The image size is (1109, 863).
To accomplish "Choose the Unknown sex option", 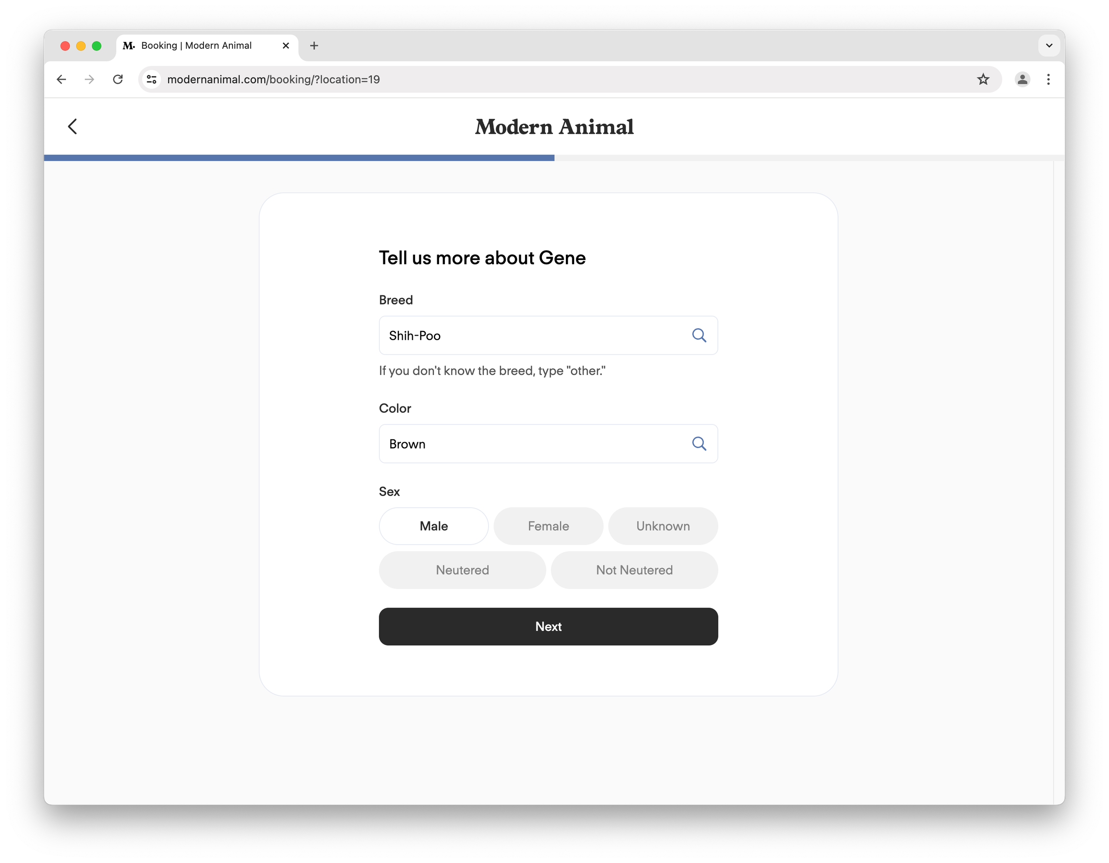I will [x=662, y=526].
